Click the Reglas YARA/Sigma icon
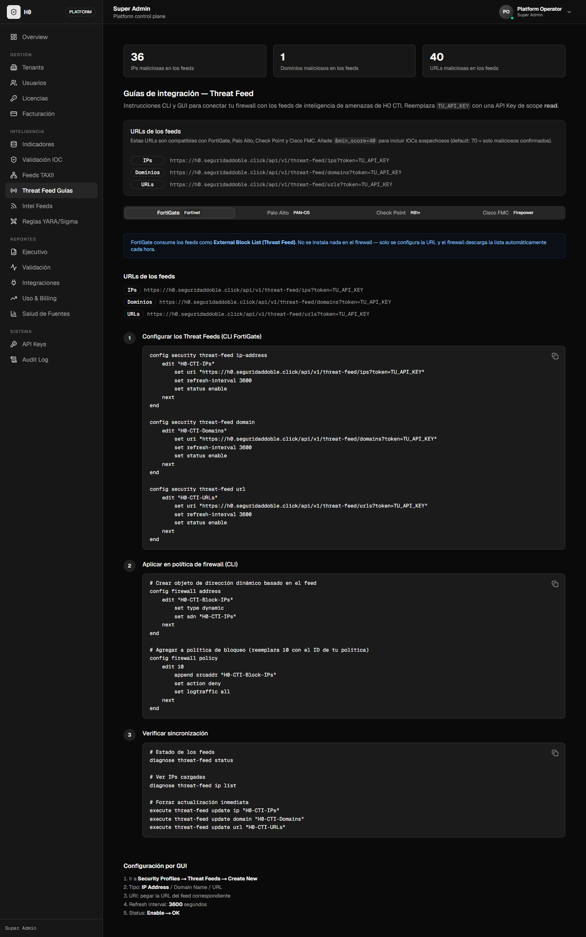Image resolution: width=586 pixels, height=937 pixels. point(14,221)
